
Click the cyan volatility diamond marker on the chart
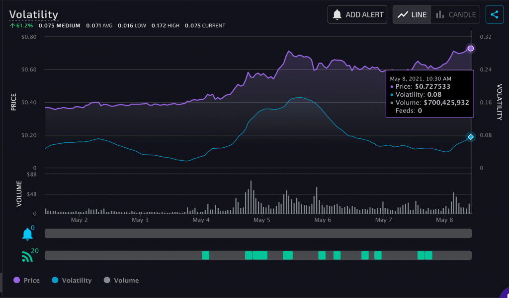[x=470, y=136]
